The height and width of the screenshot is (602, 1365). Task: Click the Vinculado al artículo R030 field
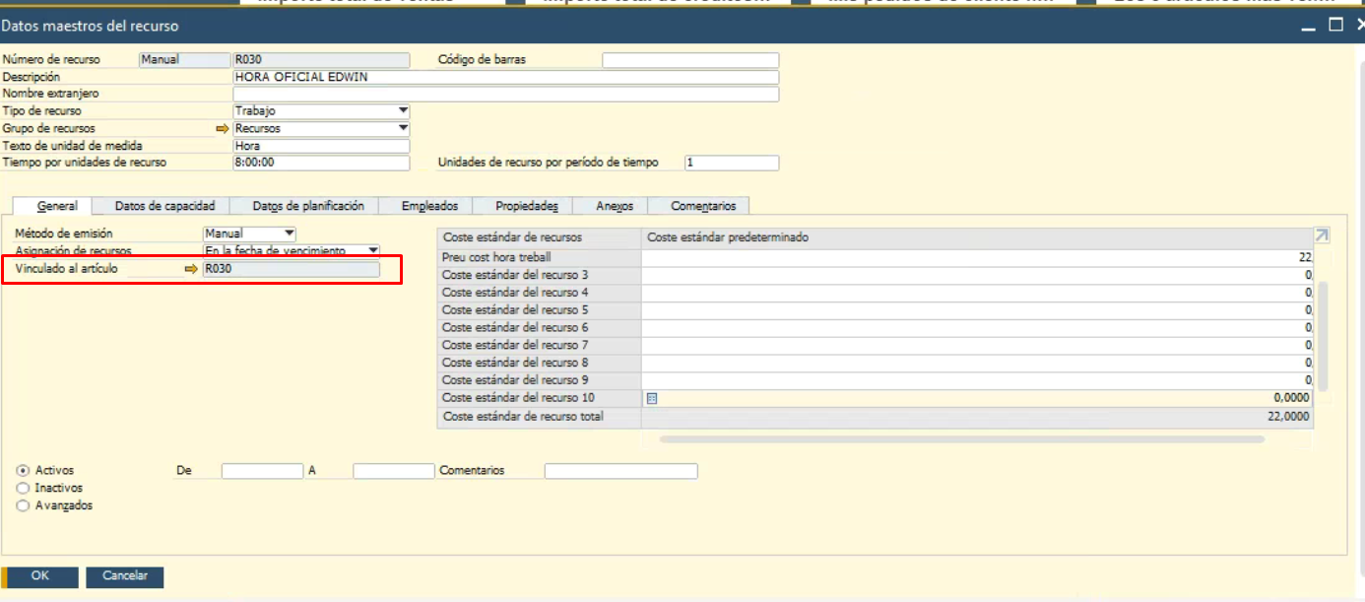coord(291,269)
